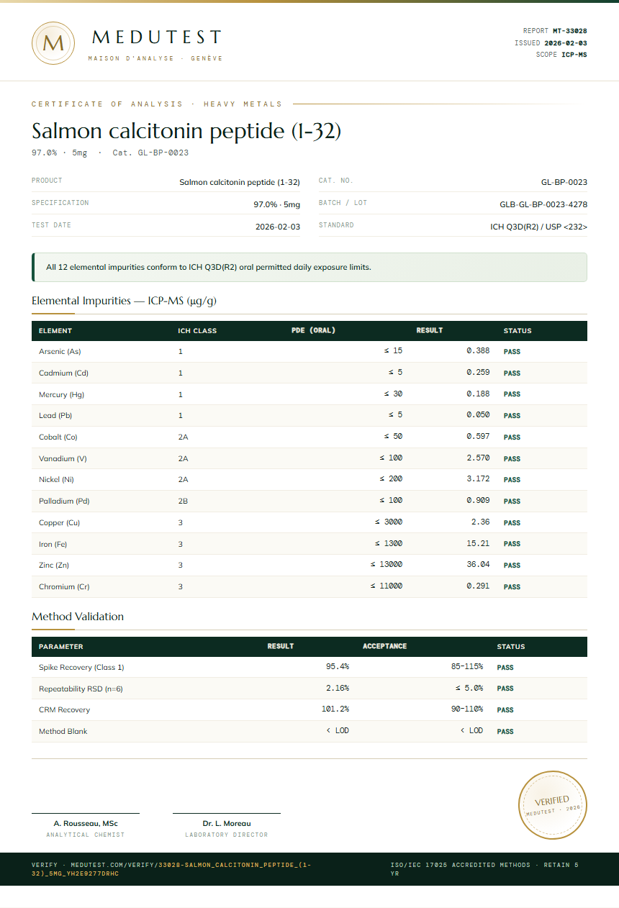Viewport: 619px width, 908px height.
Task: Click signatory name Dr. L. Moreau
Action: pos(227,823)
